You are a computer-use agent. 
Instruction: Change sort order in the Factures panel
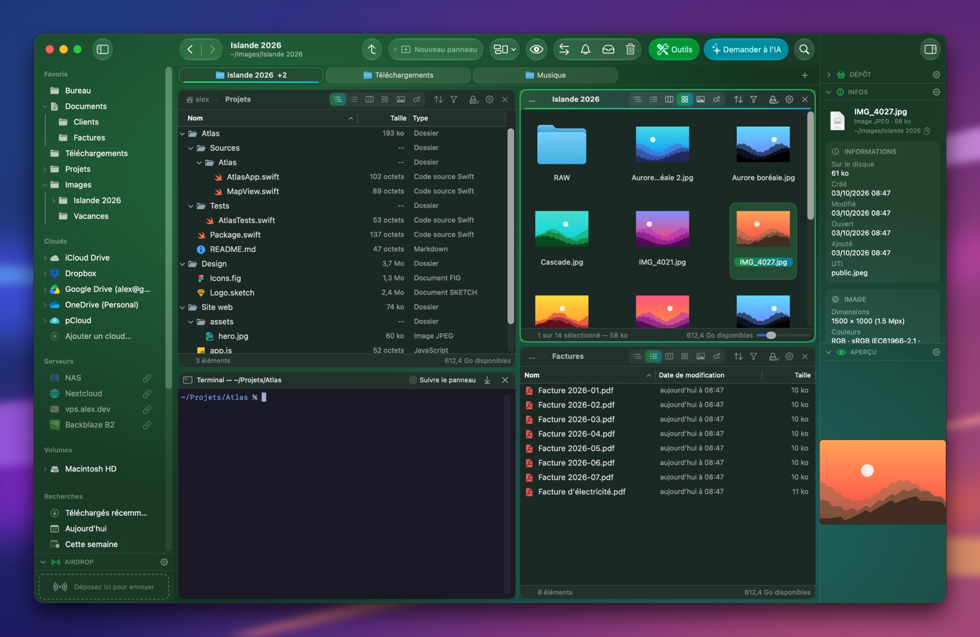tap(738, 356)
